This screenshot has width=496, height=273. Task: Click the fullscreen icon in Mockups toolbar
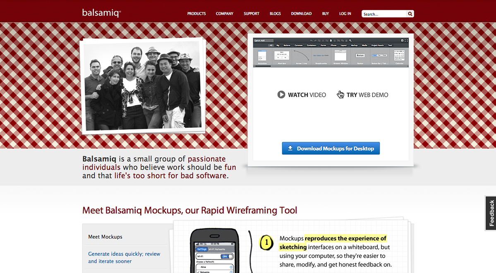[x=406, y=41]
